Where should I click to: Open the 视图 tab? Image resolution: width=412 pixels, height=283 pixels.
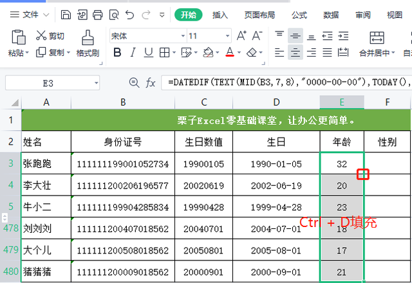(395, 15)
